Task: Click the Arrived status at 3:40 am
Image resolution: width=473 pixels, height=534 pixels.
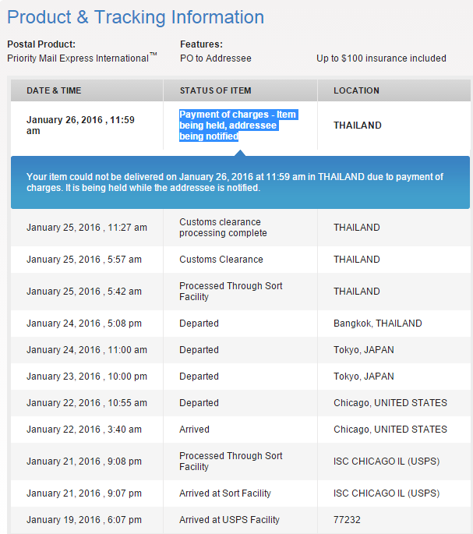Action: coord(195,430)
